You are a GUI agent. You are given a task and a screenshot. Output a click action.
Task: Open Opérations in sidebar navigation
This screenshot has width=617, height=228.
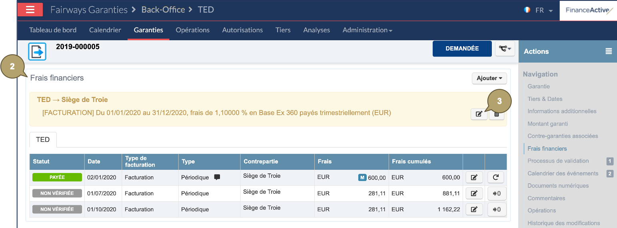click(x=542, y=210)
